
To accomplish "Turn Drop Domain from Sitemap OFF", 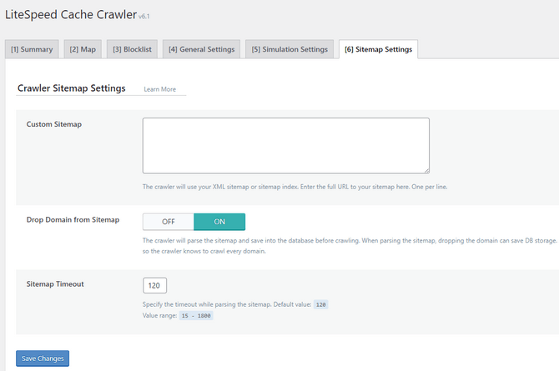I will coord(168,222).
